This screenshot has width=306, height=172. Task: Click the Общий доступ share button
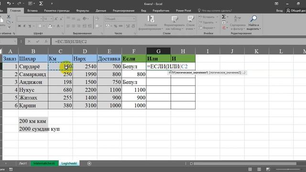tap(296, 11)
